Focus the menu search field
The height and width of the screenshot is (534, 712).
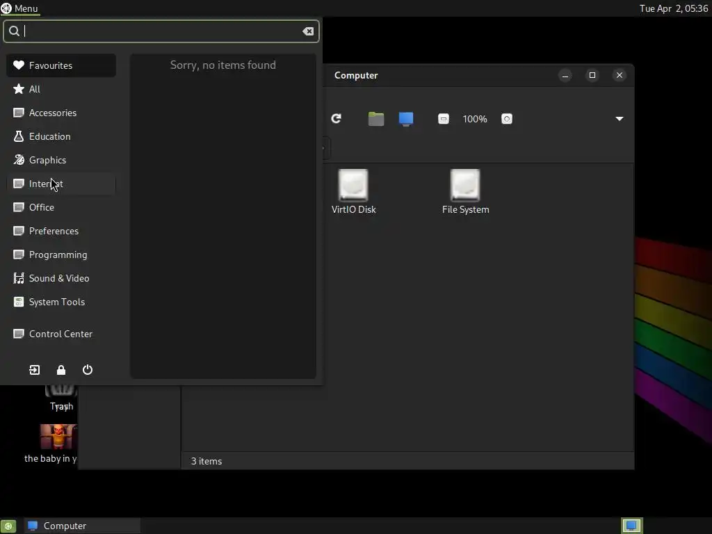(161, 31)
